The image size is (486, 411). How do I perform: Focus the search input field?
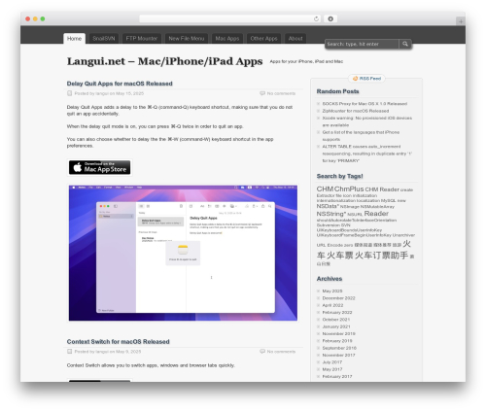(x=362, y=44)
